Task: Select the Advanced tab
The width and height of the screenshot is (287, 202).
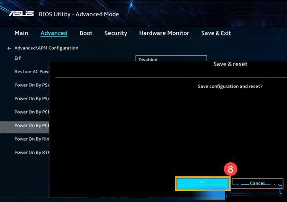Action: point(54,33)
